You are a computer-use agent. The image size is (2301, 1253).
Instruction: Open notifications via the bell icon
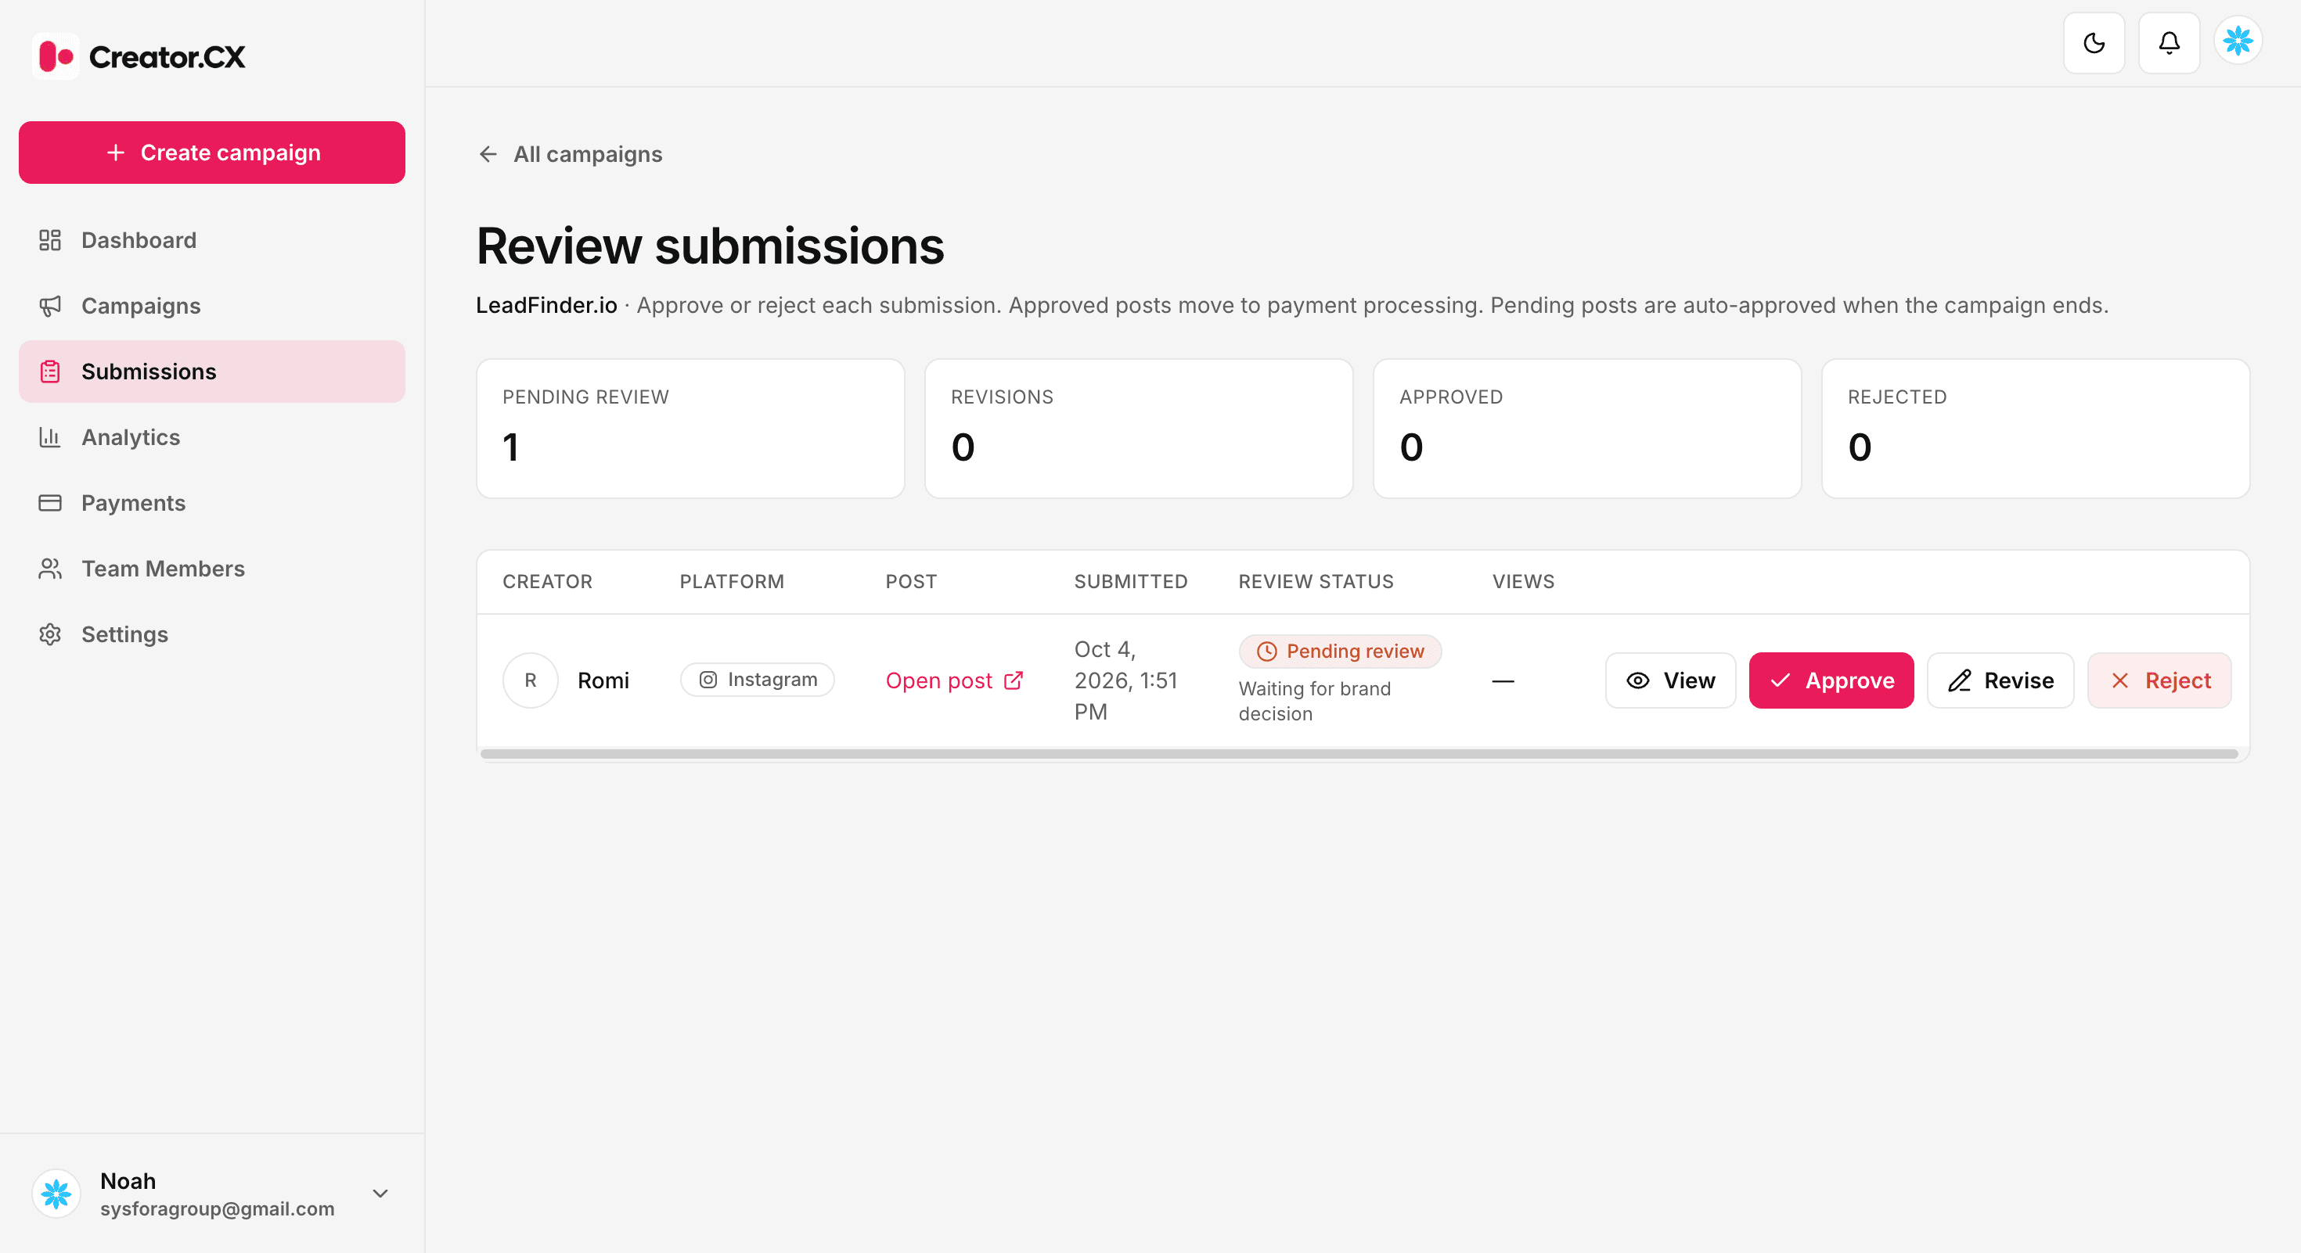pyautogui.click(x=2169, y=43)
